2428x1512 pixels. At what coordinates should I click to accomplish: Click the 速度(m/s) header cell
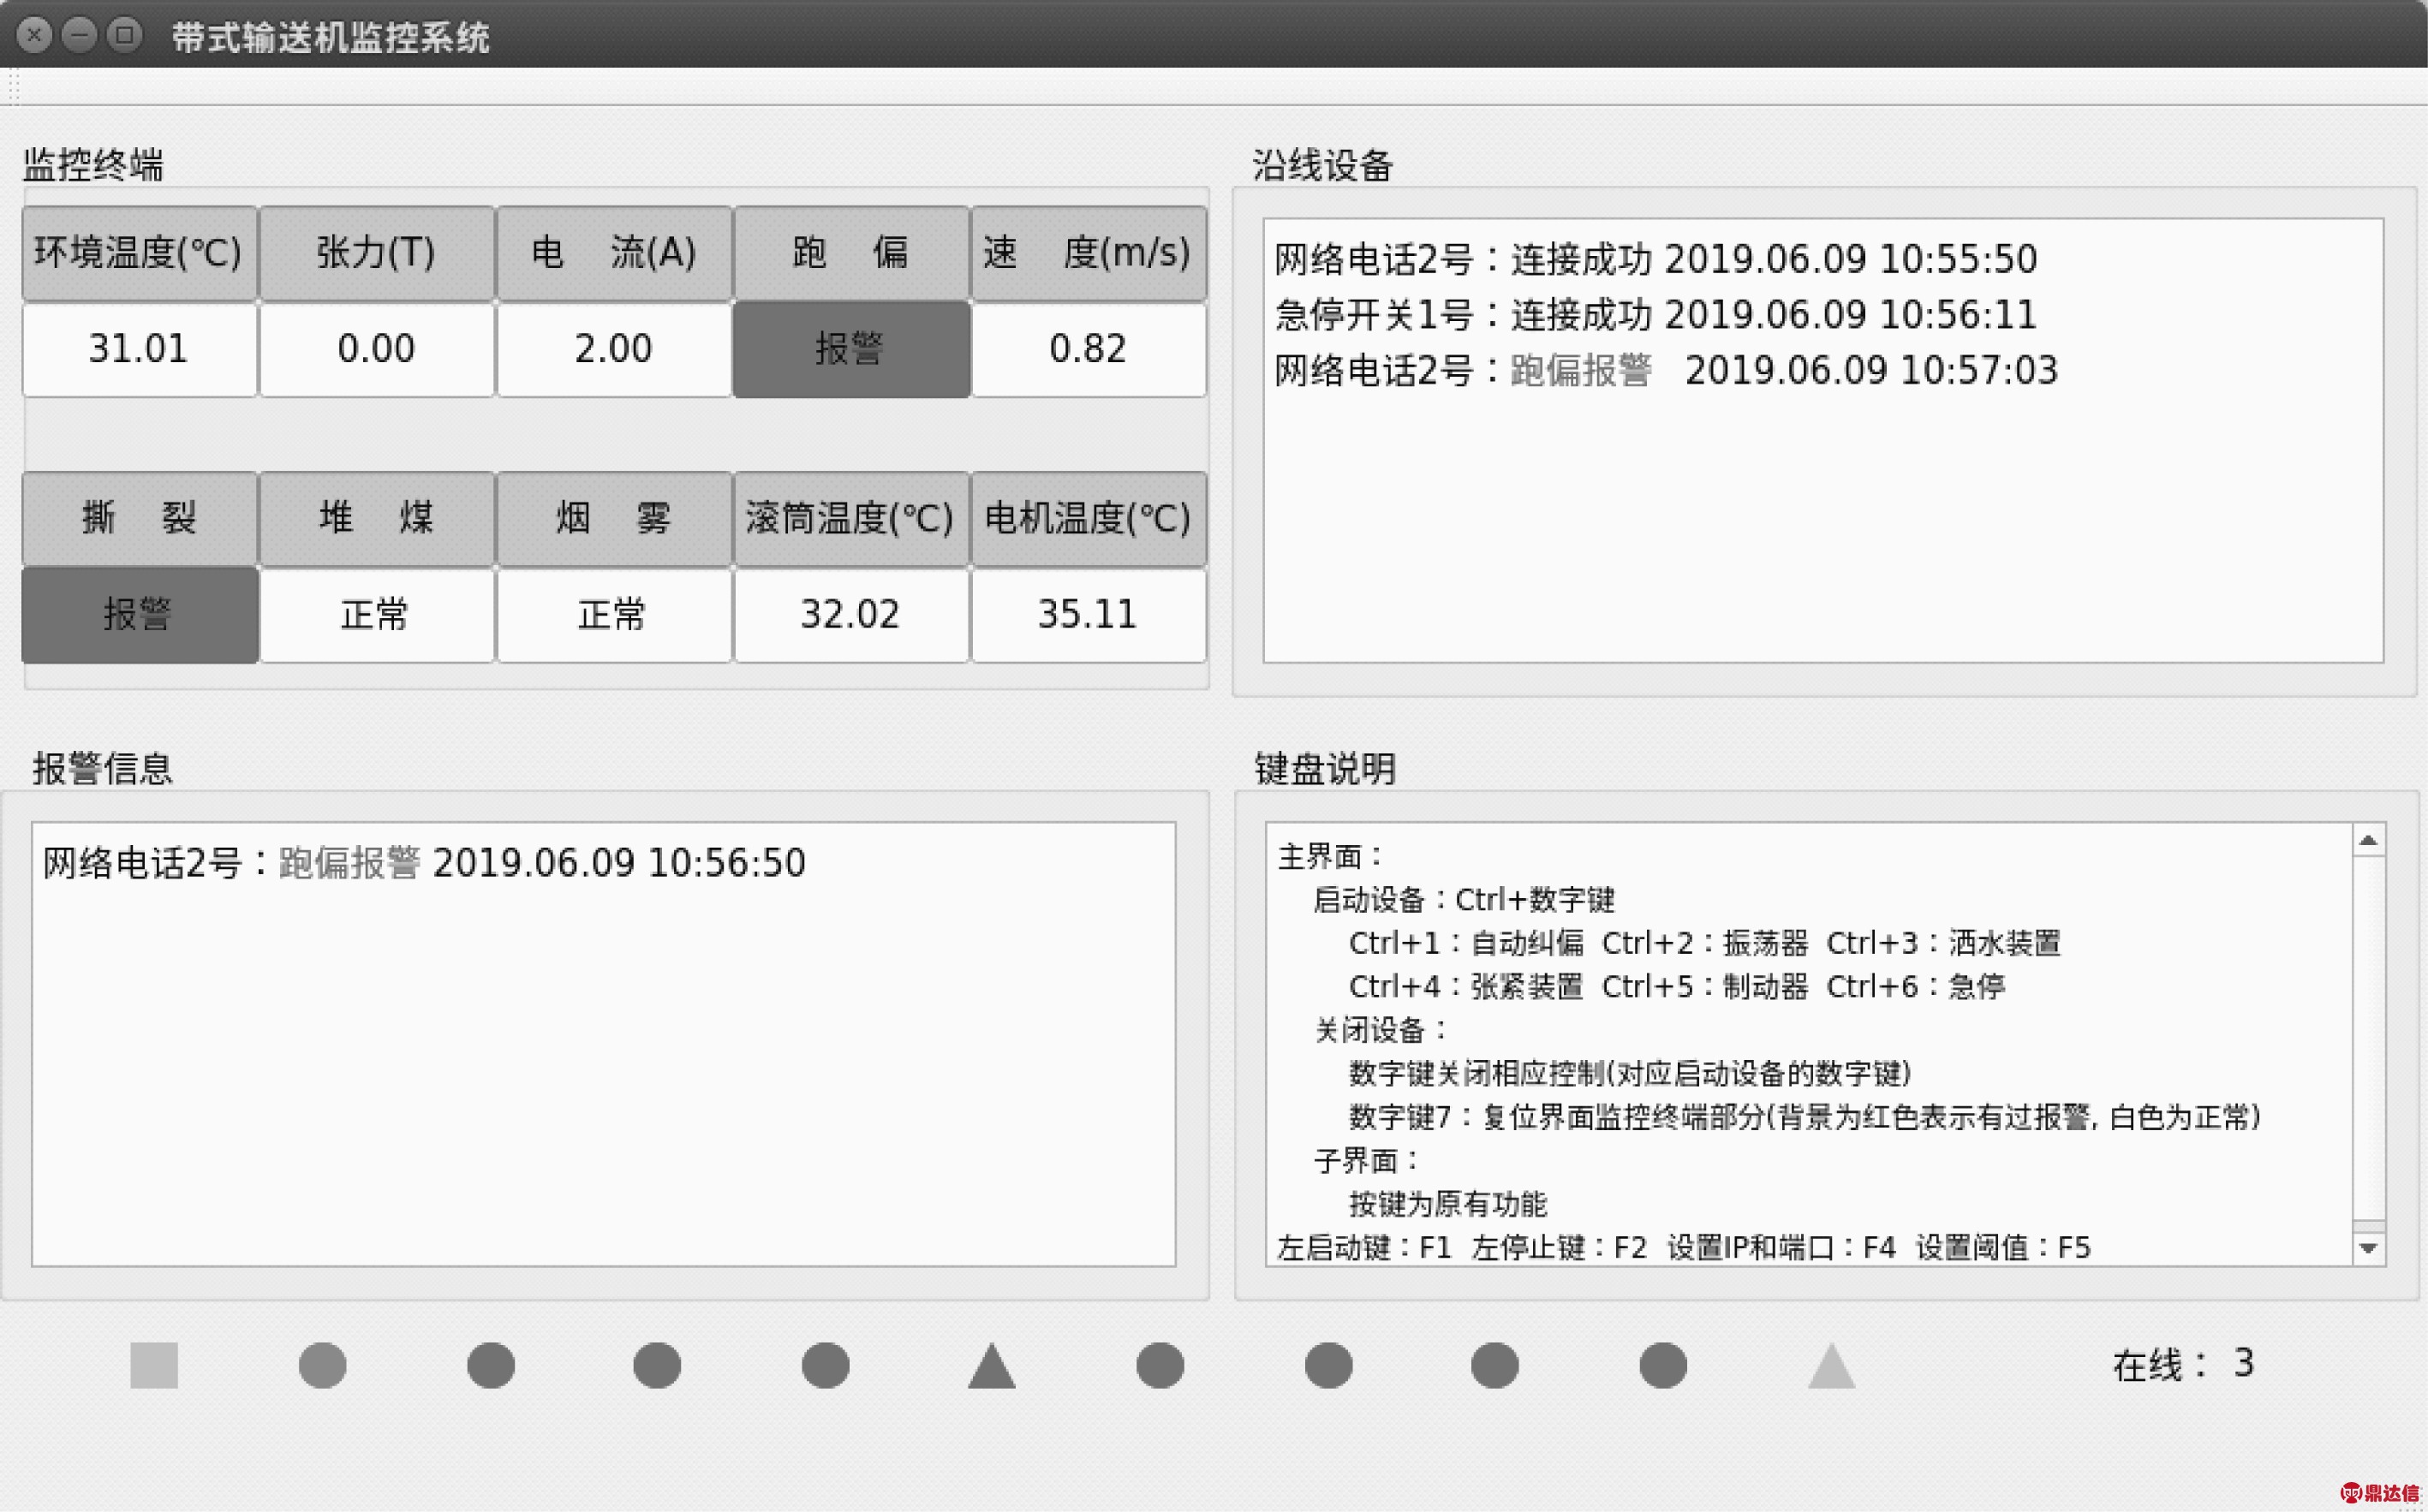coord(1088,253)
